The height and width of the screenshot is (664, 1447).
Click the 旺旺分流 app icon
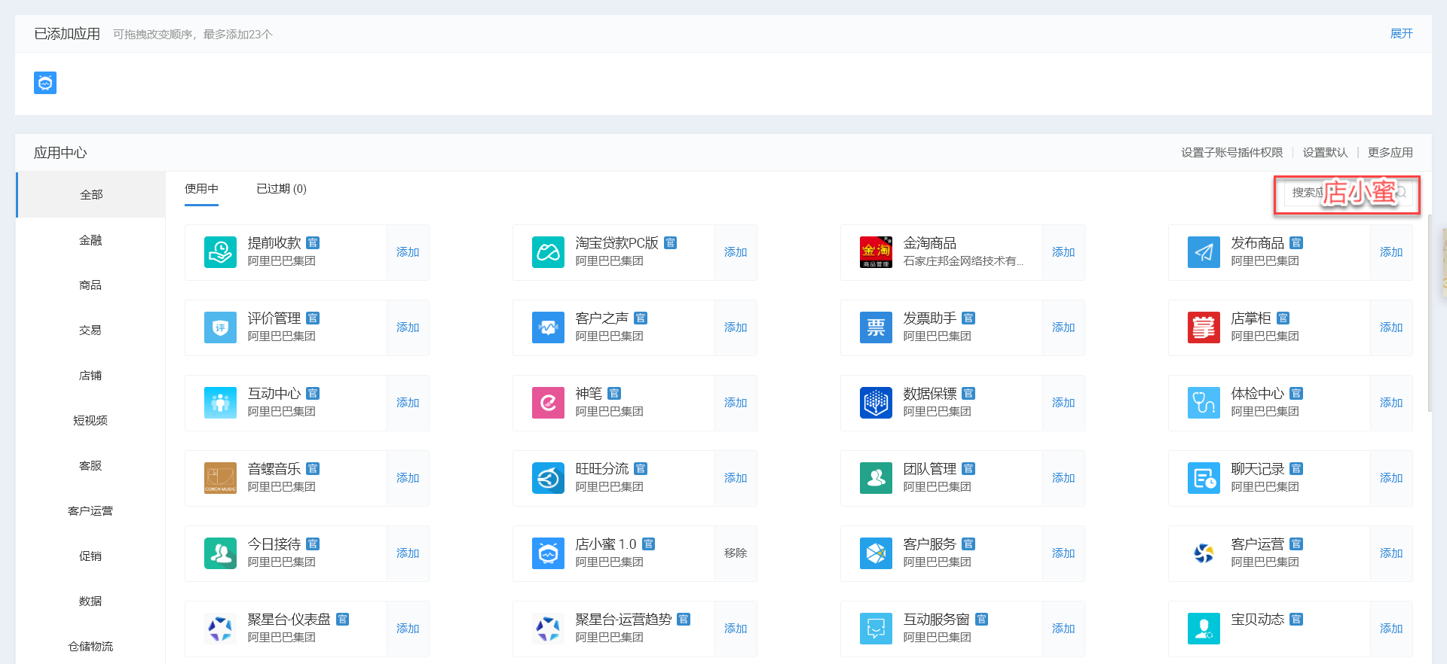tap(548, 478)
